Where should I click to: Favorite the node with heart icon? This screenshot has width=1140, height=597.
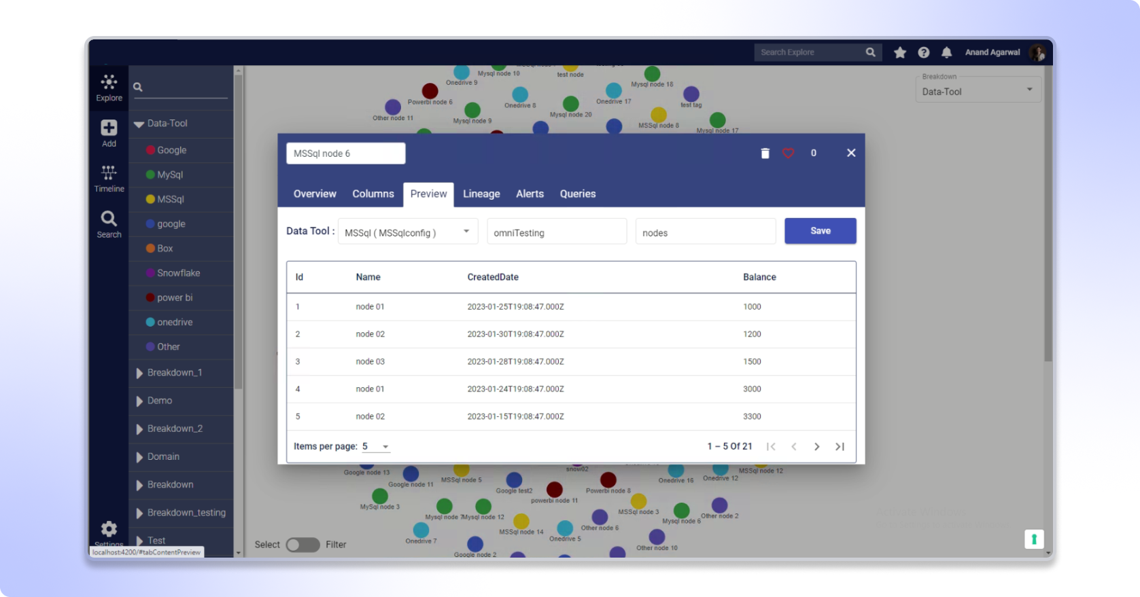pos(788,153)
